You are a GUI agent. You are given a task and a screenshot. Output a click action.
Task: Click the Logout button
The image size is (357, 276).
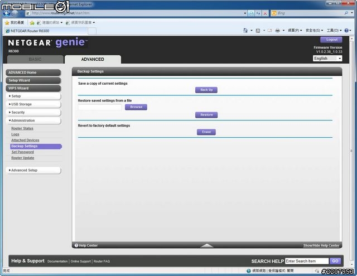click(x=331, y=40)
